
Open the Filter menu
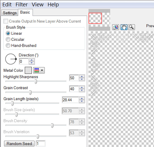click(22, 5)
